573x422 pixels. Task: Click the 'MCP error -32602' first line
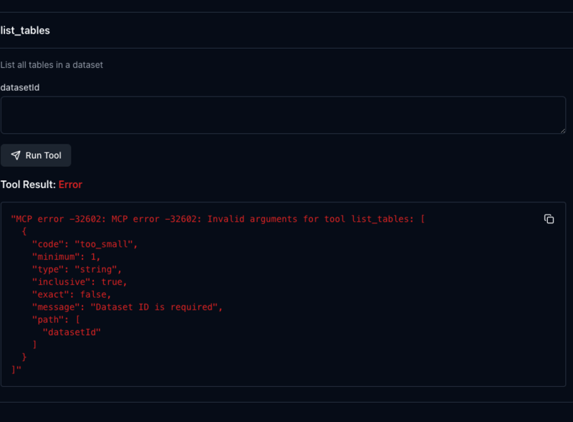(218, 219)
